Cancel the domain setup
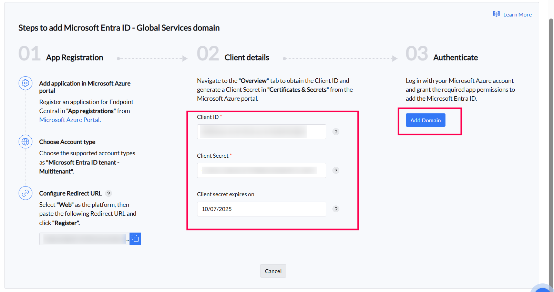The height and width of the screenshot is (292, 554). [x=273, y=271]
